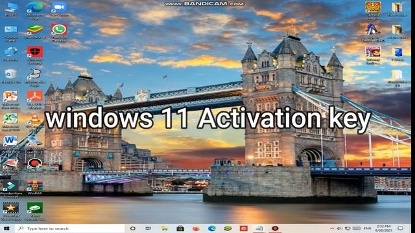Switch to Bandicam recorder taskbar button

click(x=275, y=228)
